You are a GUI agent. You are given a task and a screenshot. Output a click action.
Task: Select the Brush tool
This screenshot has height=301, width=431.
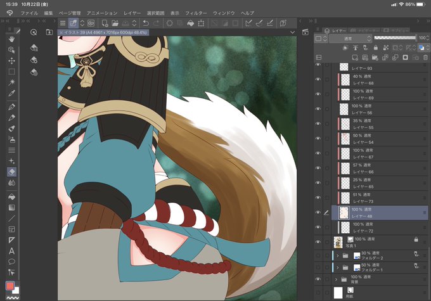coord(11,129)
